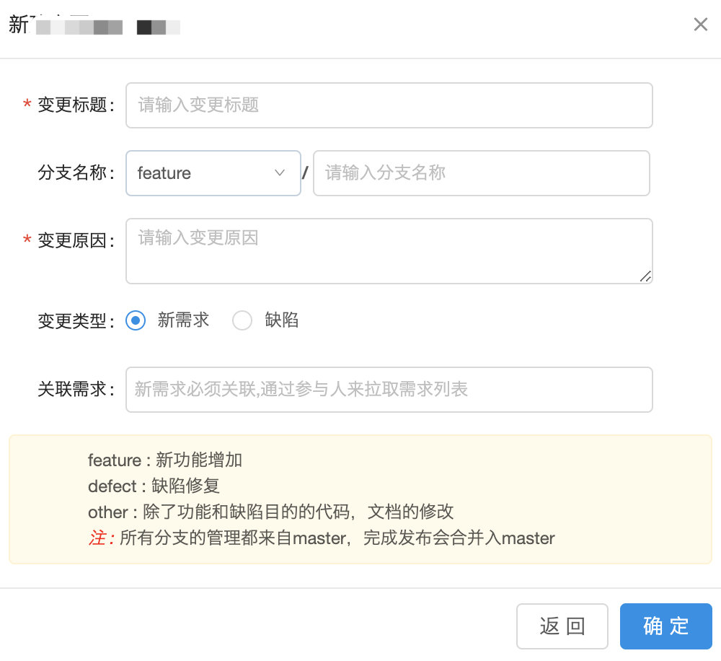Click the 请输入分支名称 input field
Screen dimensions: 721x661
pyautogui.click(x=481, y=173)
